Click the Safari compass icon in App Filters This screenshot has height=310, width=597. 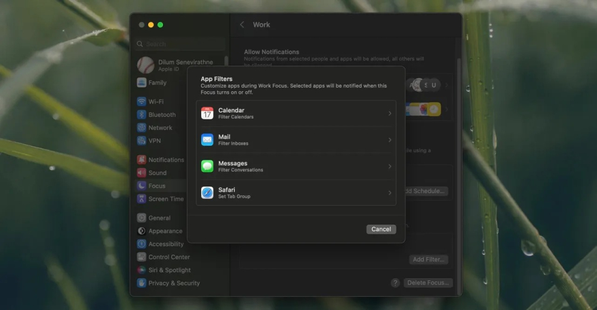[207, 193]
